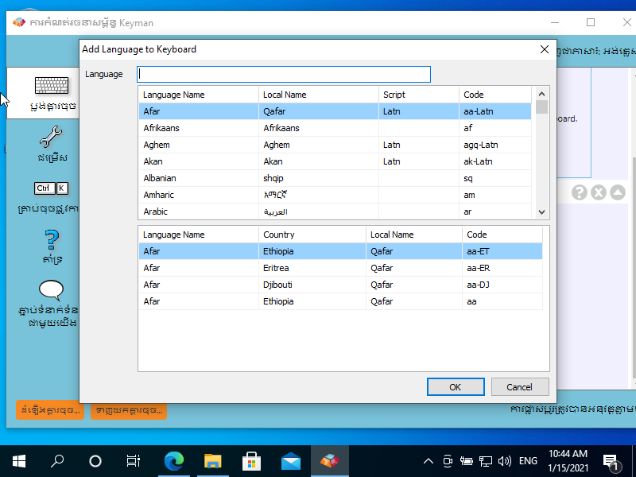636x477 pixels.
Task: Click the keyboard help question mark icon
Action: click(580, 192)
